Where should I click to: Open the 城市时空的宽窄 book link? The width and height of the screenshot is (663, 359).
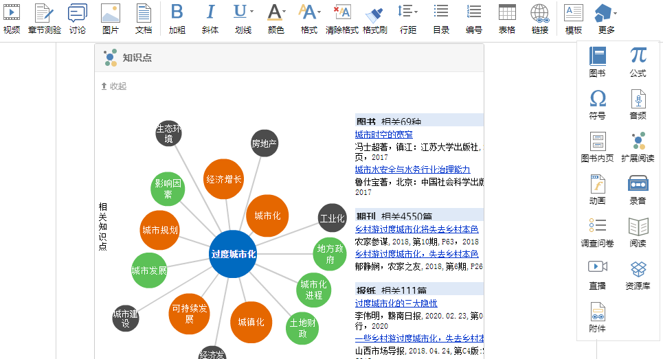[x=383, y=135]
